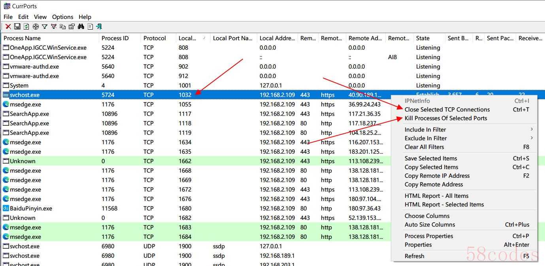Image resolution: width=545 pixels, height=266 pixels.
Task: Click the Edge icon on port 1634 row
Action: pos(6,142)
